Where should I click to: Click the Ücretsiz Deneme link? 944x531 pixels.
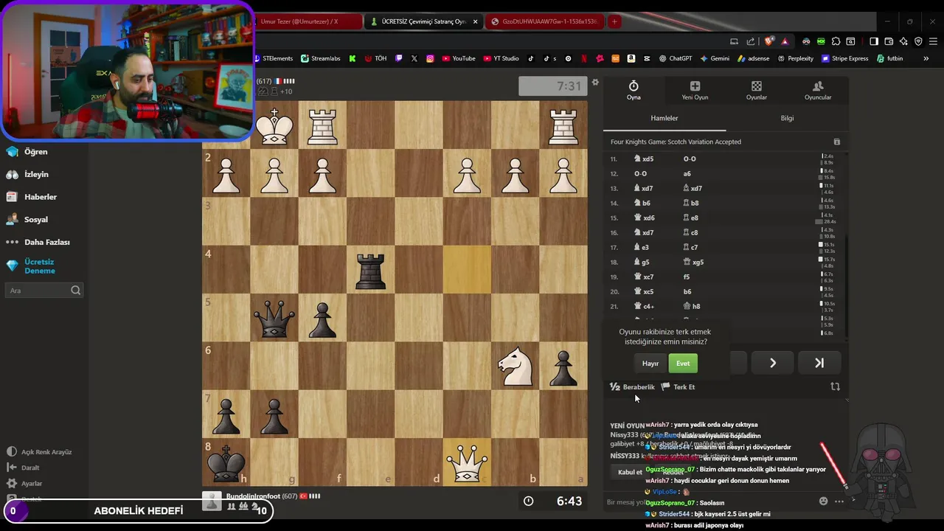[x=32, y=266]
